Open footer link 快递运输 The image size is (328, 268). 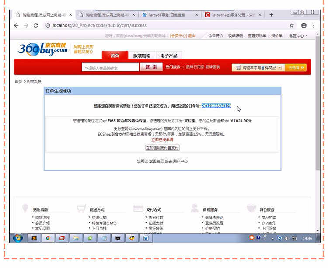99,218
